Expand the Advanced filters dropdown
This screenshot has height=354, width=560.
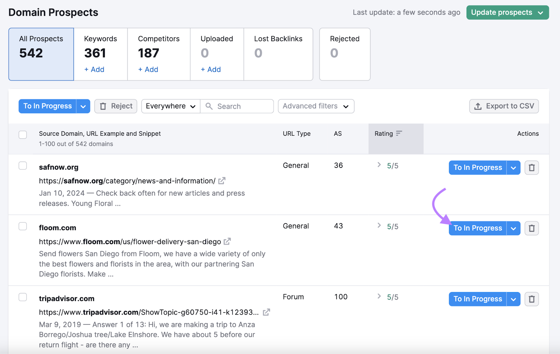coord(316,106)
